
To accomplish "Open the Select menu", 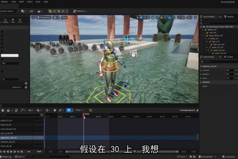I will 30,2.
